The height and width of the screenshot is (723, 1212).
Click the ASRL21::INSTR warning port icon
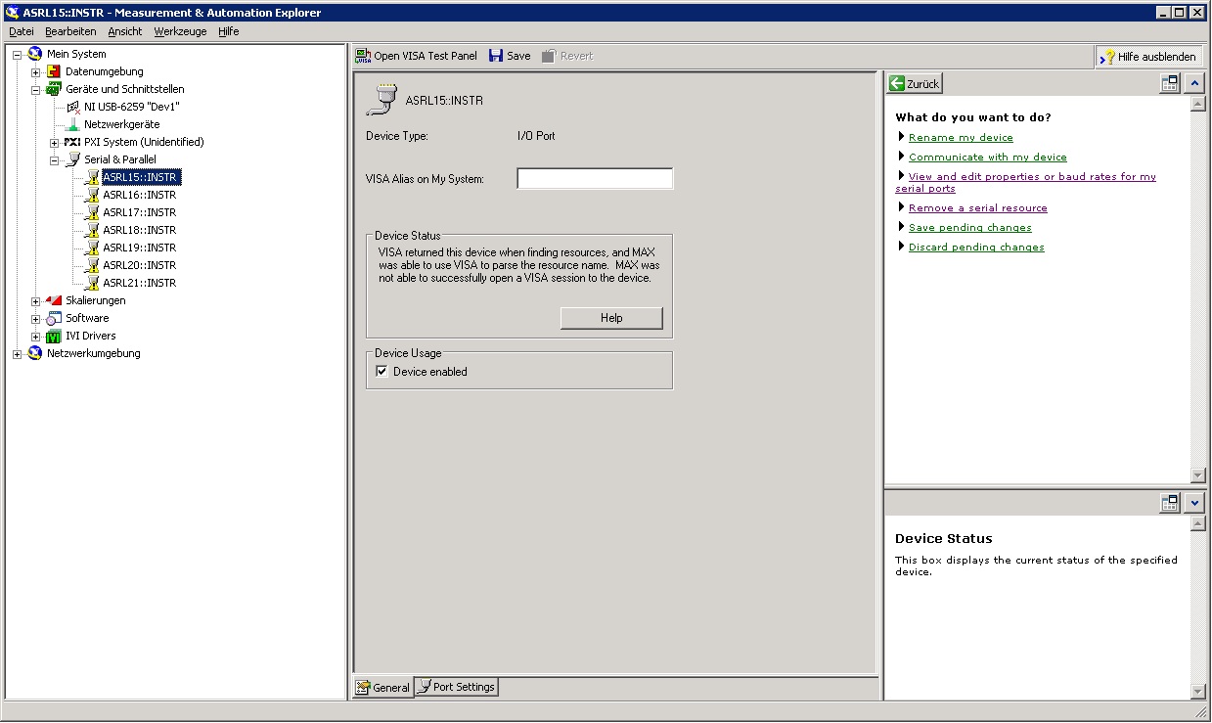[92, 283]
